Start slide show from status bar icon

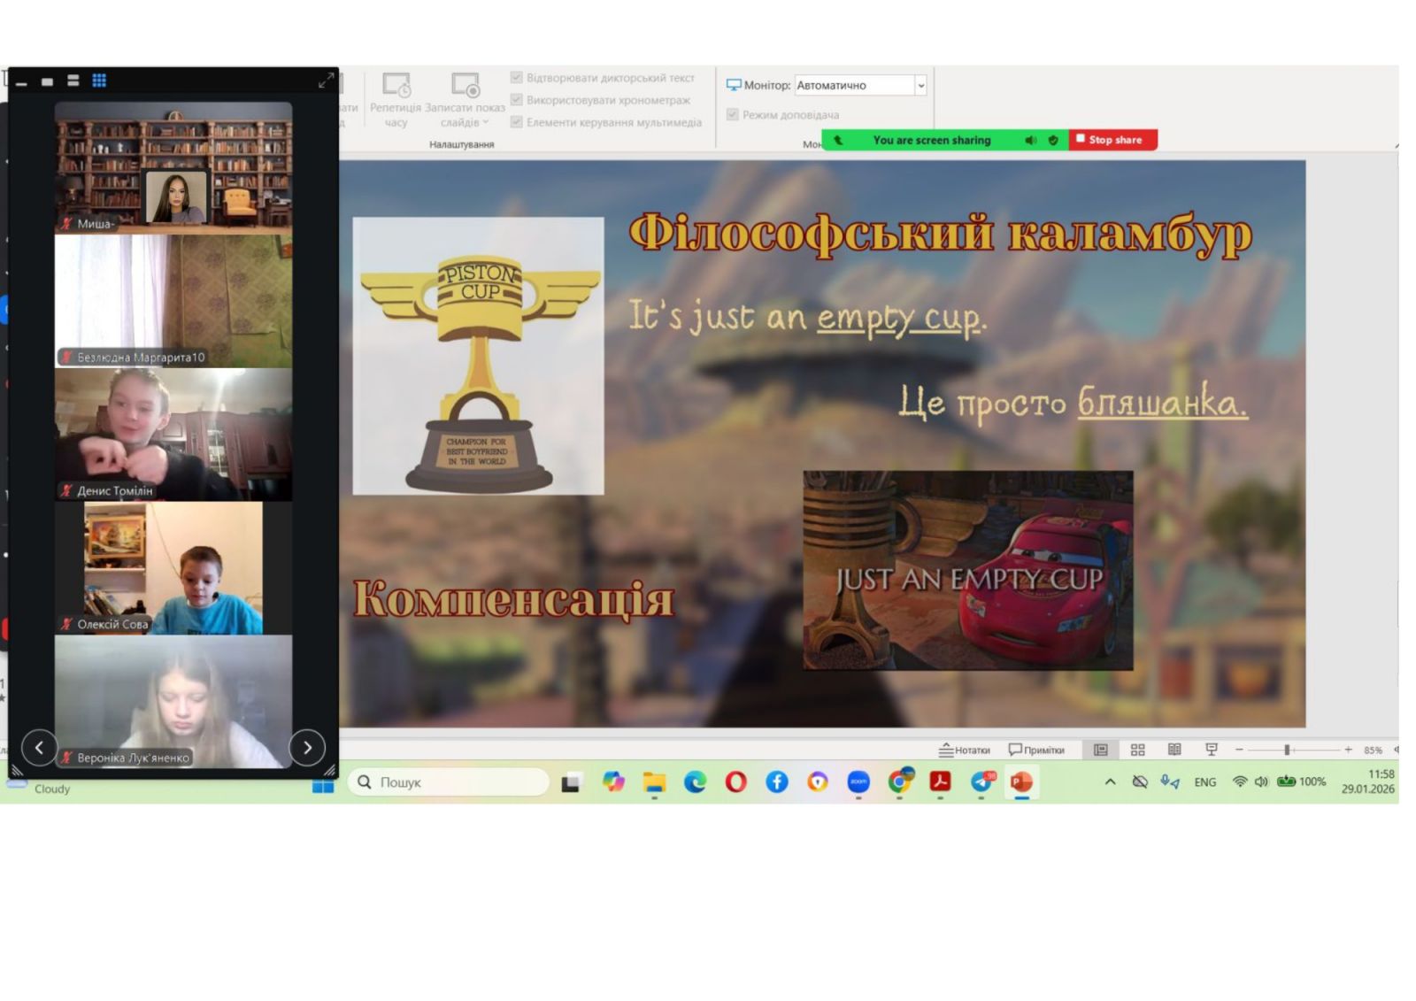1212,750
